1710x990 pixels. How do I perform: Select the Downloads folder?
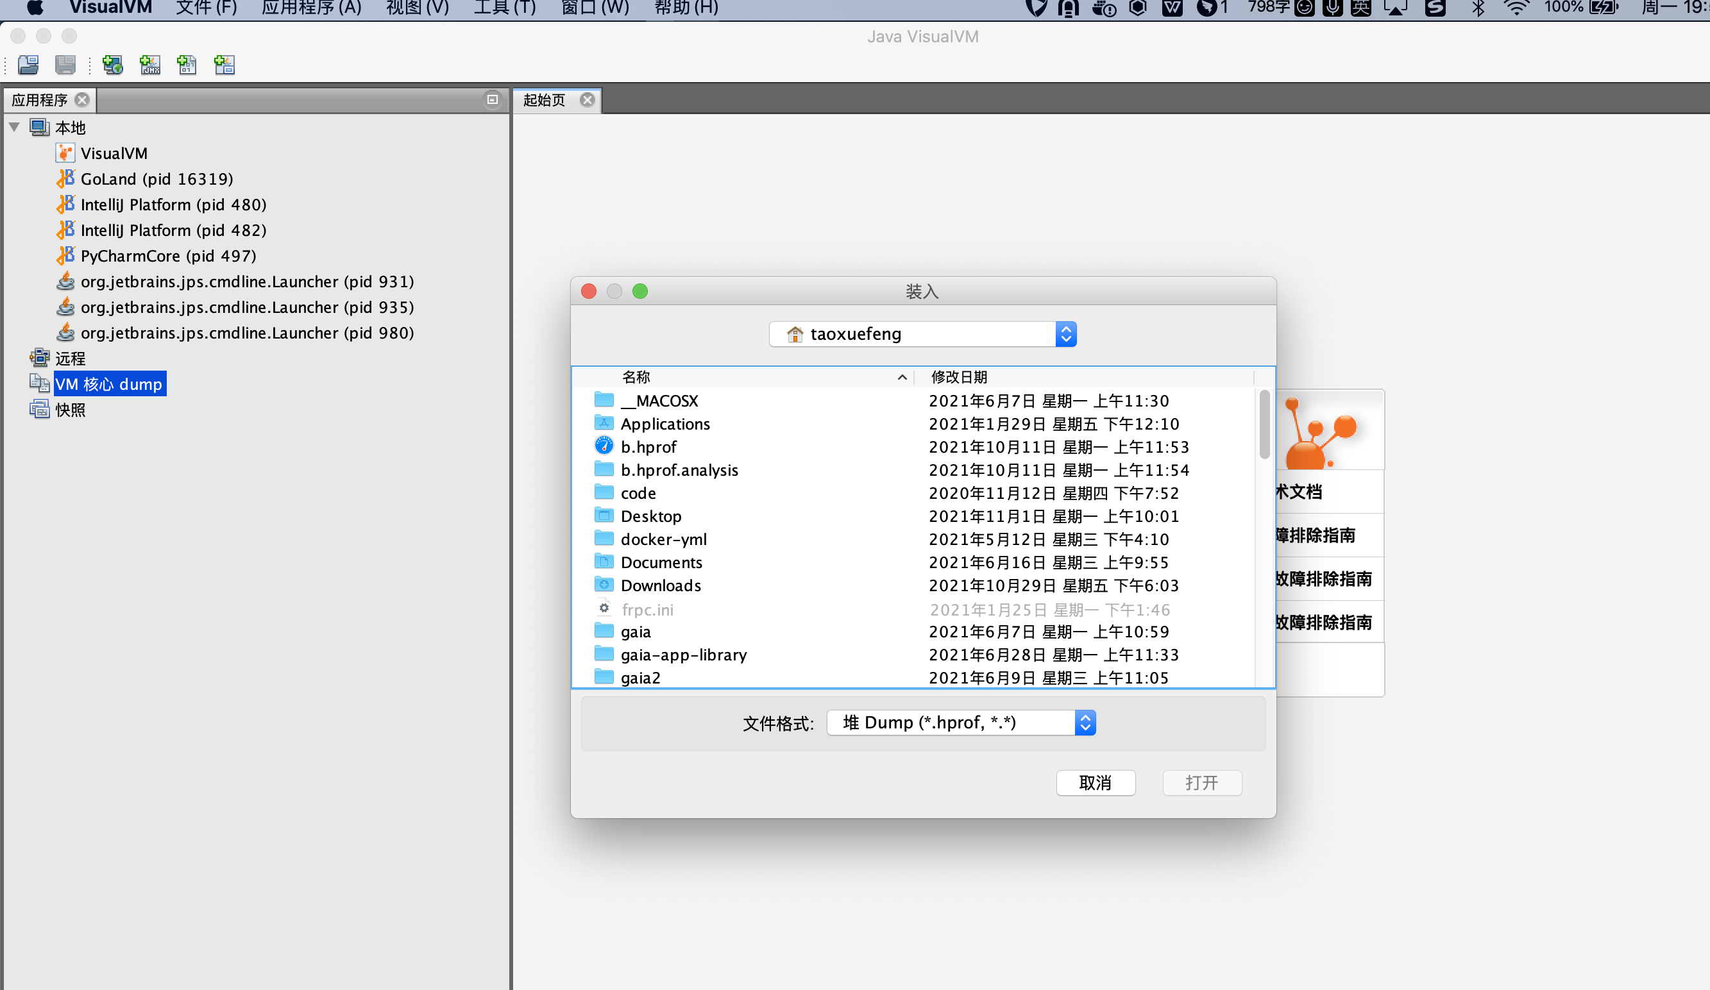tap(913, 585)
